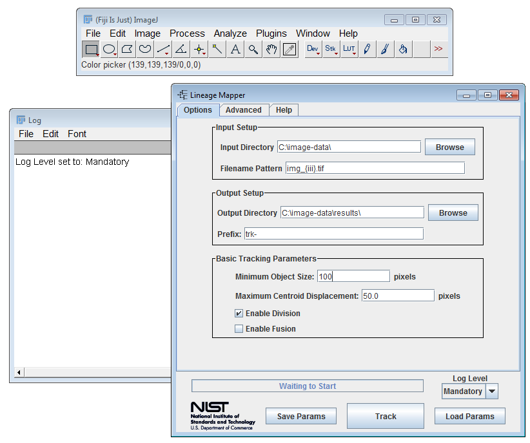Select the Angle tool

(181, 49)
